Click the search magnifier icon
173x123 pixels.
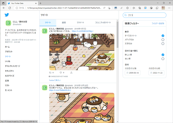tap(125, 15)
